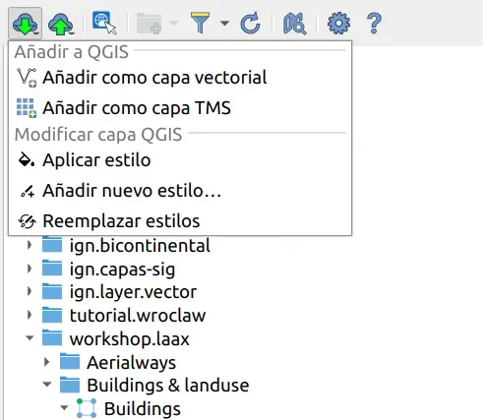Click the map search magnifier icon
This screenshot has width=483, height=420.
point(294,24)
